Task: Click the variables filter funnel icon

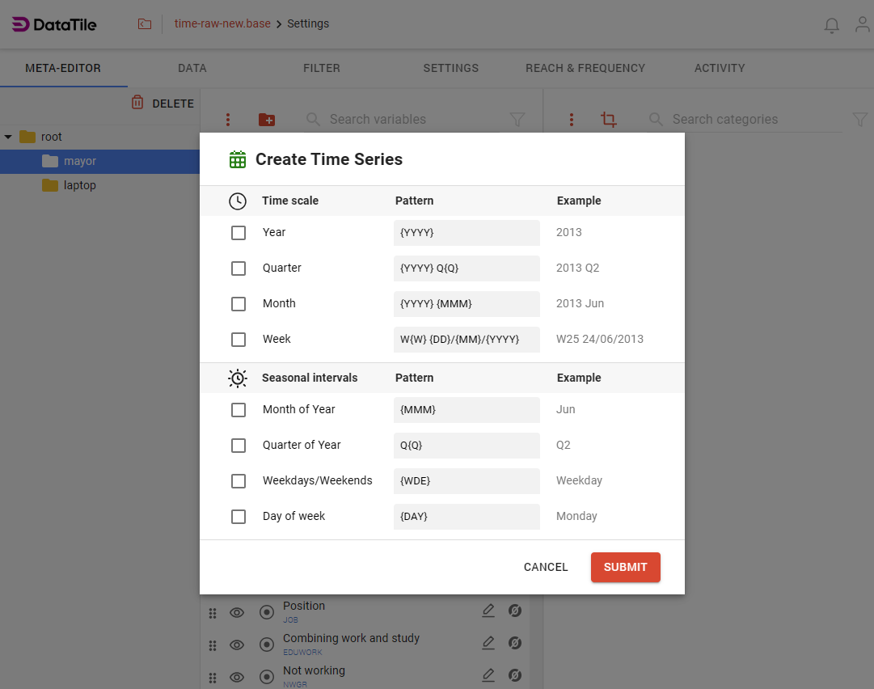Action: pos(517,120)
